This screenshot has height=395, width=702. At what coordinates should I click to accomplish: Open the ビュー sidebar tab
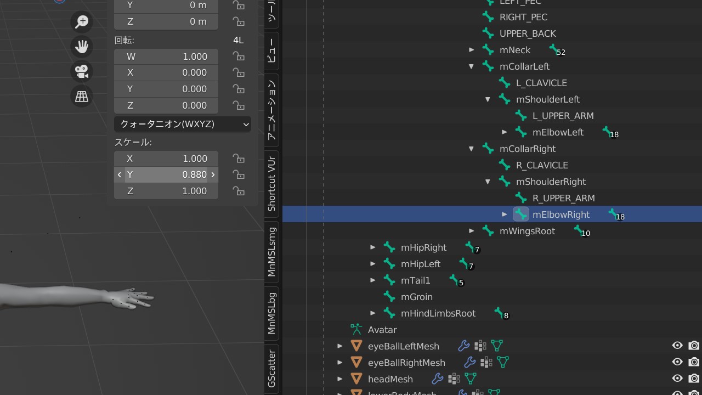coord(271,50)
